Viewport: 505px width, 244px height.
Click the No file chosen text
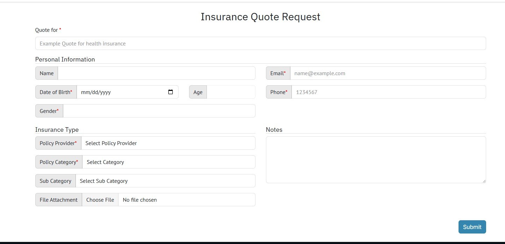click(140, 200)
